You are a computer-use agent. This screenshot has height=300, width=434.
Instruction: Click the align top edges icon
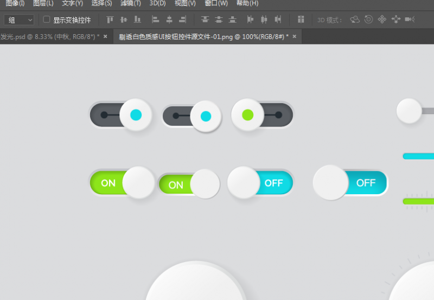(x=110, y=20)
